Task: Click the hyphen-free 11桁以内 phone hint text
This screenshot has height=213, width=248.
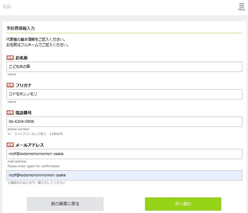Action: [35, 134]
